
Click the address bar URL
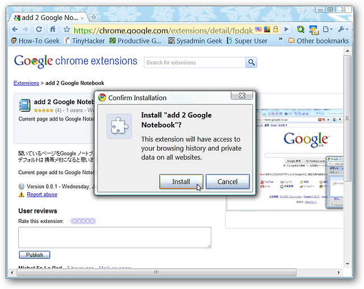point(163,30)
